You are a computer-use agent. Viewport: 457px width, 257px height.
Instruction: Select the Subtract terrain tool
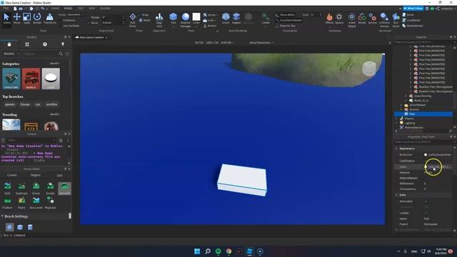click(x=21, y=188)
